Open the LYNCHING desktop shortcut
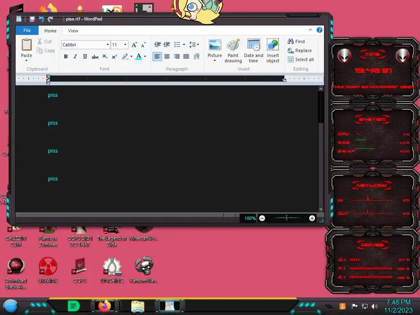Image resolution: width=420 pixels, height=315 pixels. (x=112, y=270)
